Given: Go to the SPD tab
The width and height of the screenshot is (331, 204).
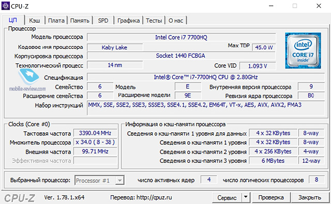Looking at the screenshot, I should pyautogui.click(x=103, y=21).
